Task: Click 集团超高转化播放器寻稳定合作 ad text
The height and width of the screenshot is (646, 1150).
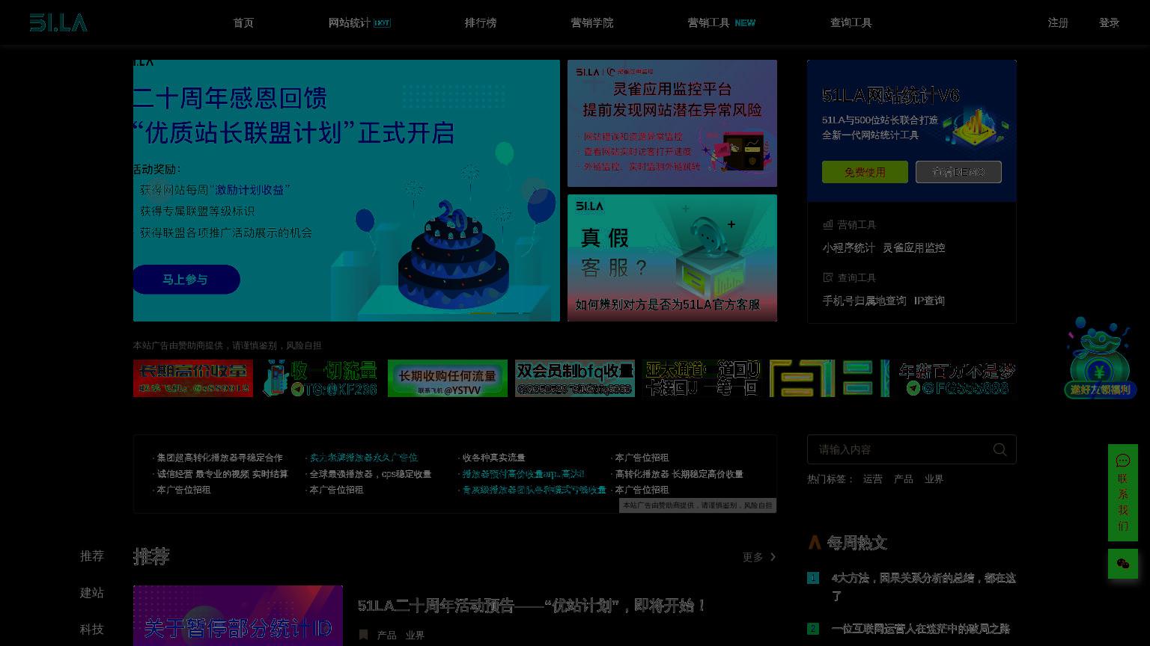Action: 219,458
